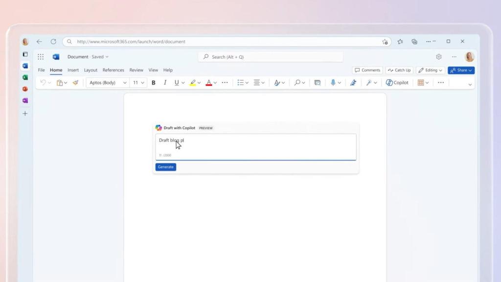Toggle the bulleted list
Image resolution: width=501 pixels, height=282 pixels.
pyautogui.click(x=240, y=82)
